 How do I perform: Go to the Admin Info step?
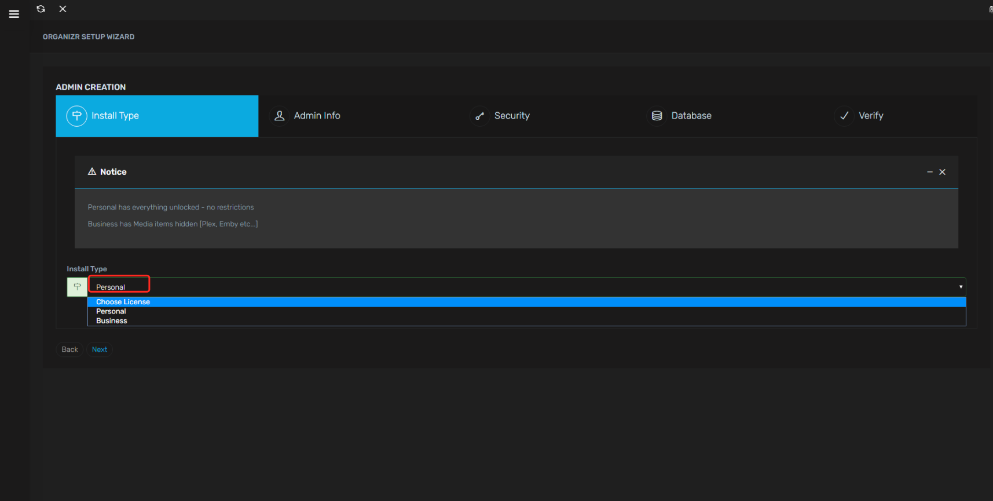point(317,116)
